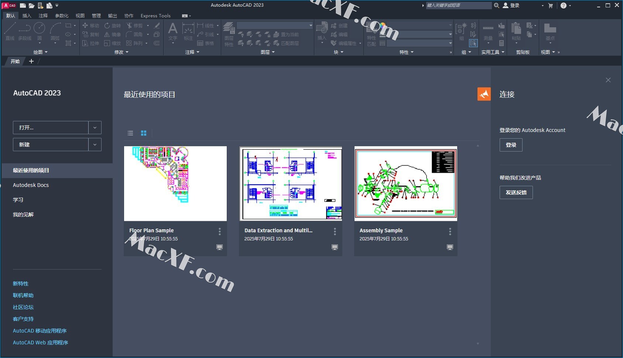The width and height of the screenshot is (623, 358).
Task: Open the 输出 ribbon tab
Action: [113, 16]
